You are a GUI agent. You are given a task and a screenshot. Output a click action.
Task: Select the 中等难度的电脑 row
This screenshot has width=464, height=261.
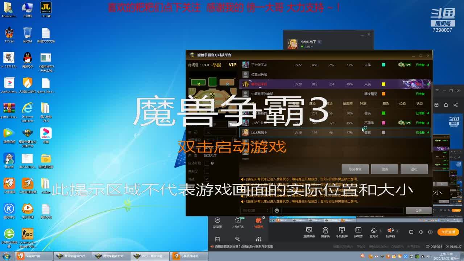tap(335, 94)
